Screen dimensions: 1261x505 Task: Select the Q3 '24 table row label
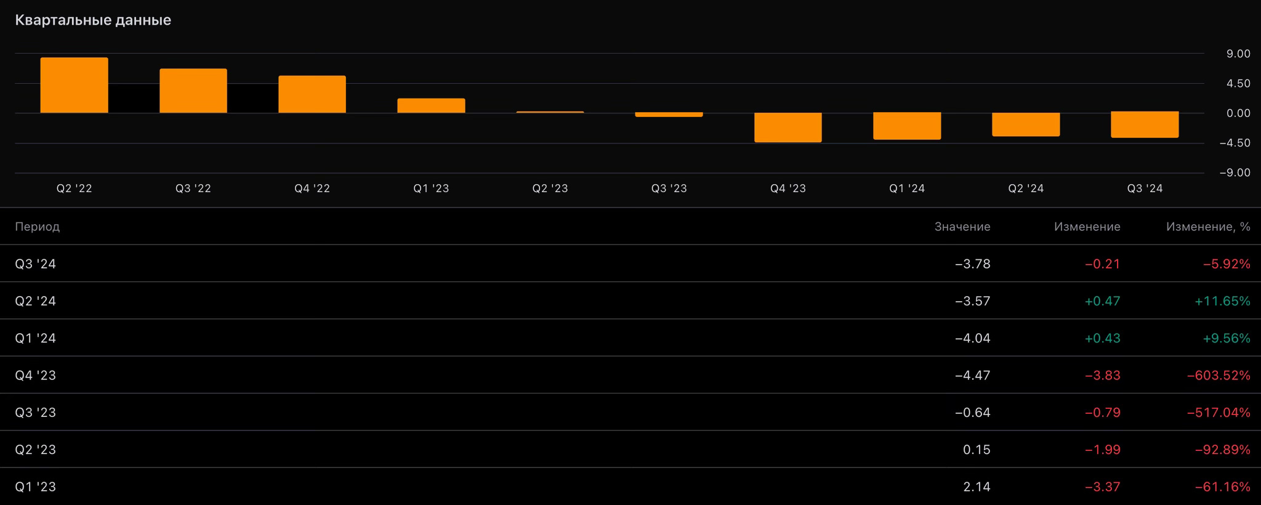click(36, 264)
